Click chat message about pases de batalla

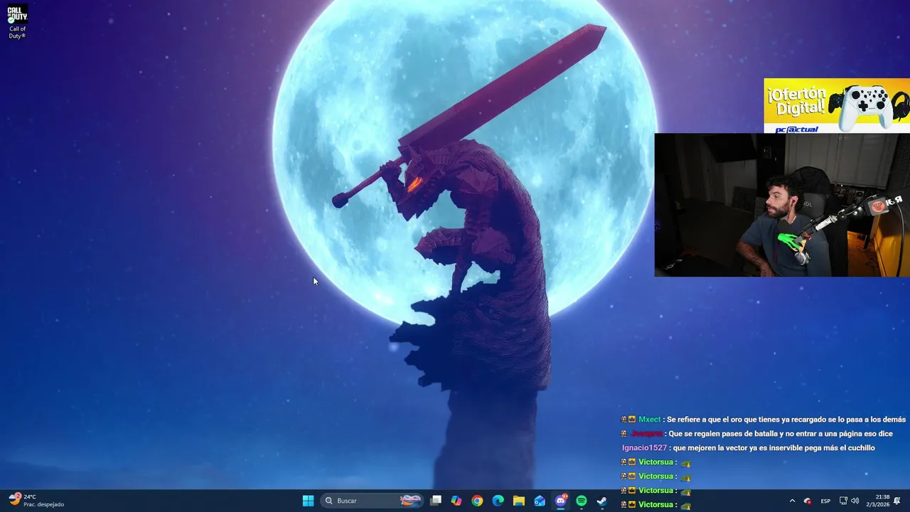coord(756,434)
